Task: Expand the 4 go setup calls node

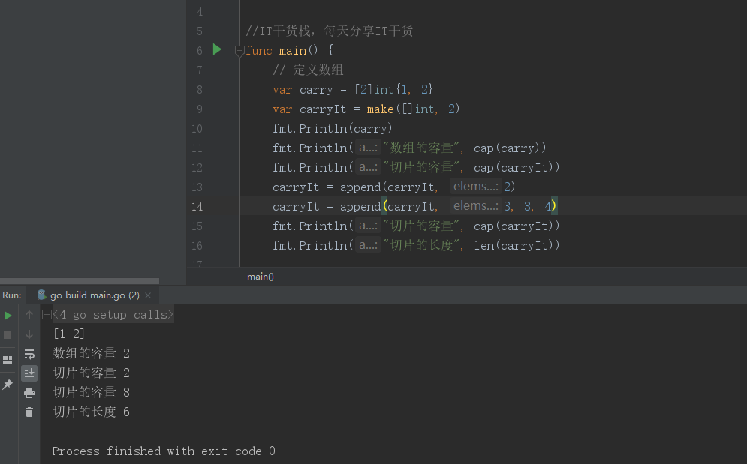Action: point(47,315)
